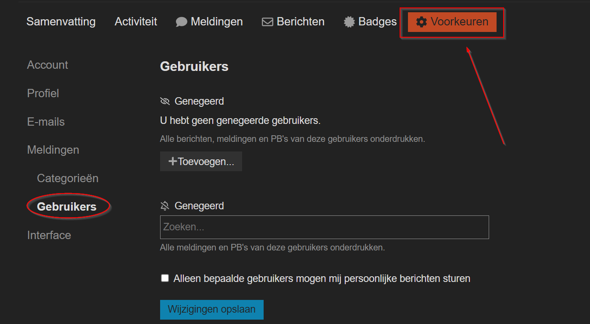The width and height of the screenshot is (590, 324).
Task: Click text 'U hebt geen genegeerde gebruikers.'
Action: (x=240, y=120)
